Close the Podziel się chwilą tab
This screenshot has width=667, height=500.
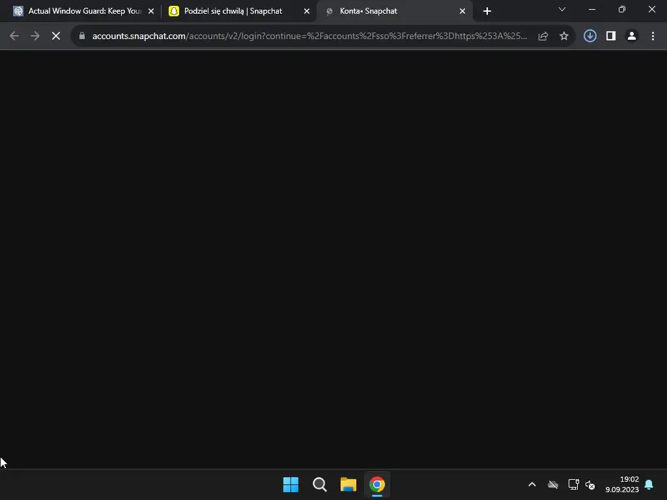pos(307,11)
